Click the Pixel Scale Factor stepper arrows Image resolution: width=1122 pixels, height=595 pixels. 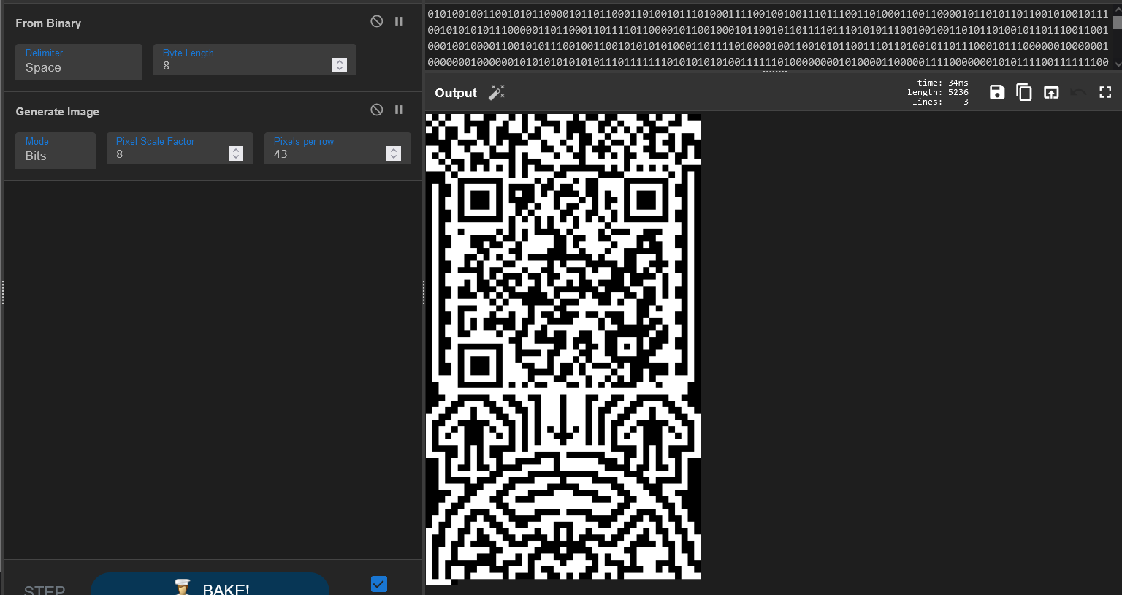tap(236, 154)
